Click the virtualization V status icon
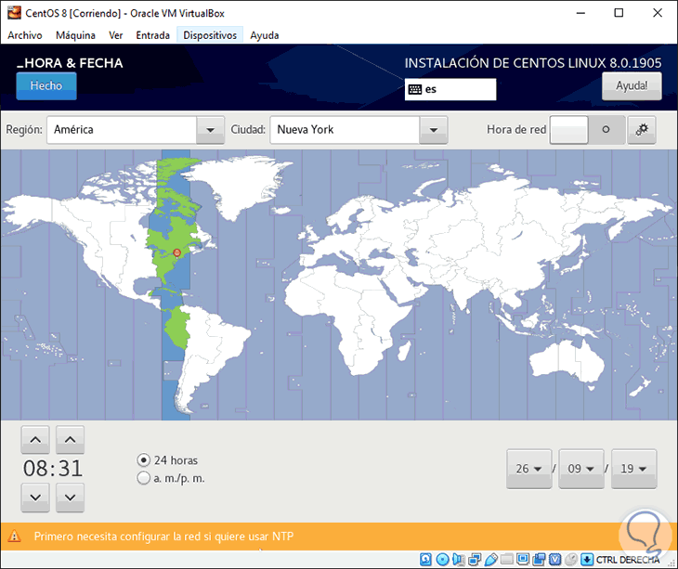Image resolution: width=678 pixels, height=569 pixels. [x=554, y=560]
